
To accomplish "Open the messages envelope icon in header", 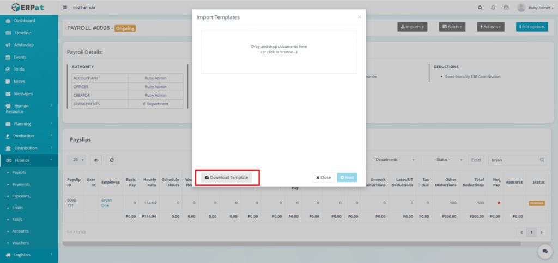I will tap(506, 8).
